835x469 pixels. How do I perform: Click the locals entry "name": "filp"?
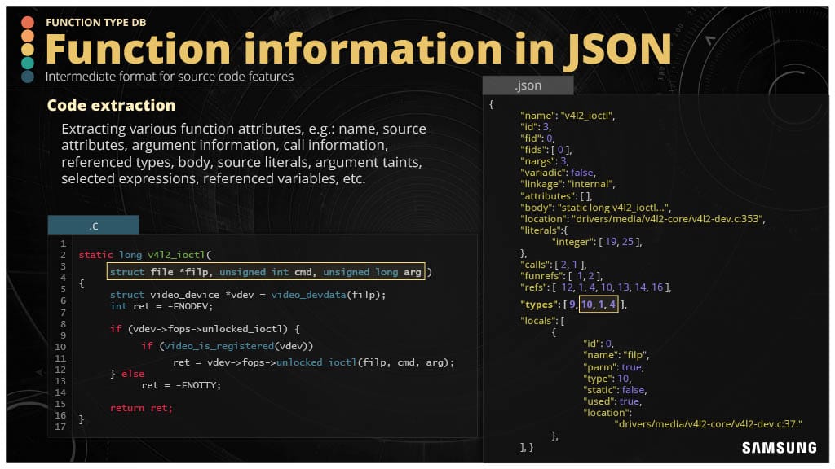pyautogui.click(x=616, y=355)
